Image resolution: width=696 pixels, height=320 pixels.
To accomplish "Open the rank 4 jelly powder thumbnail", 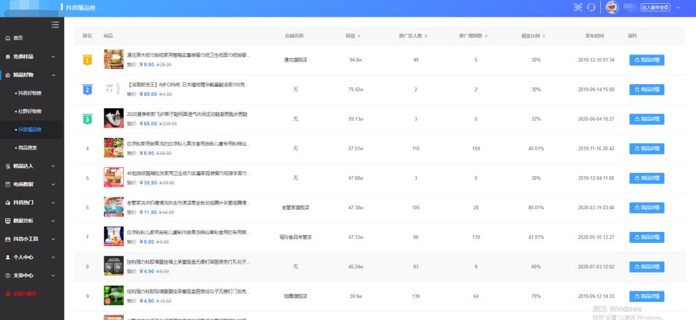I will click(114, 148).
